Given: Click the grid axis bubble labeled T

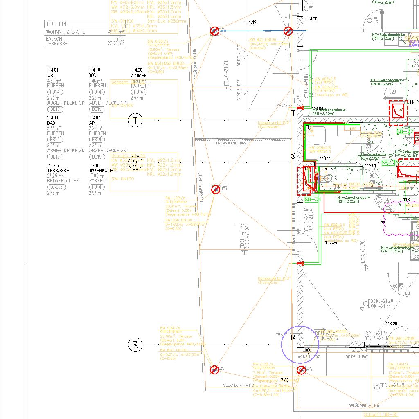Looking at the screenshot, I should pos(135,120).
